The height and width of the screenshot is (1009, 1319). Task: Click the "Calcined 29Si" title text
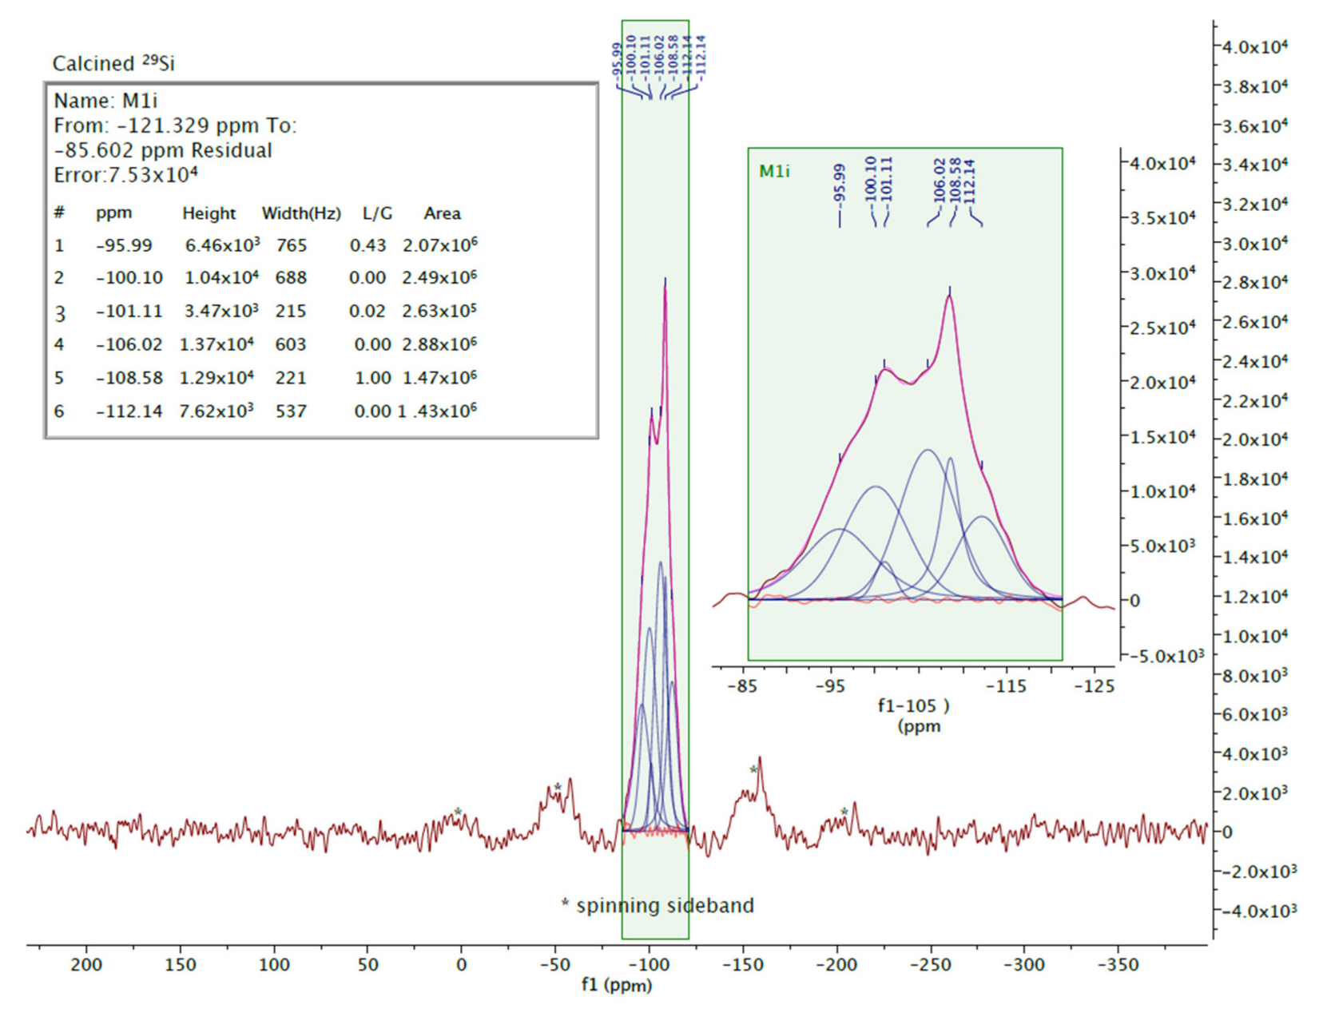[x=113, y=64]
